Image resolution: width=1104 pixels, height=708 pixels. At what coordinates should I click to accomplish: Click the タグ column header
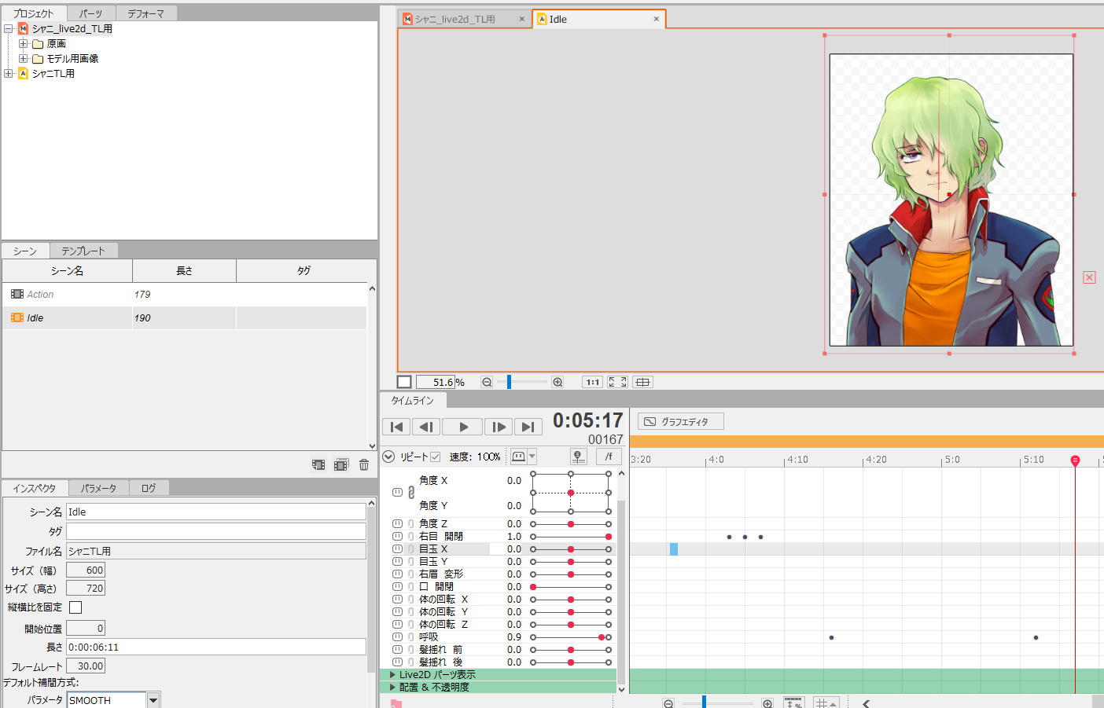click(304, 270)
